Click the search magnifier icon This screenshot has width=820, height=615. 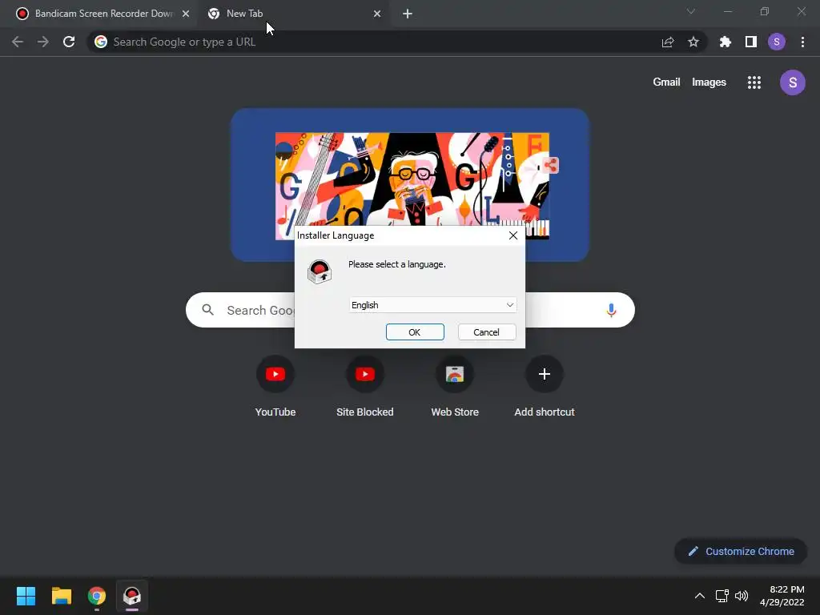pos(207,310)
